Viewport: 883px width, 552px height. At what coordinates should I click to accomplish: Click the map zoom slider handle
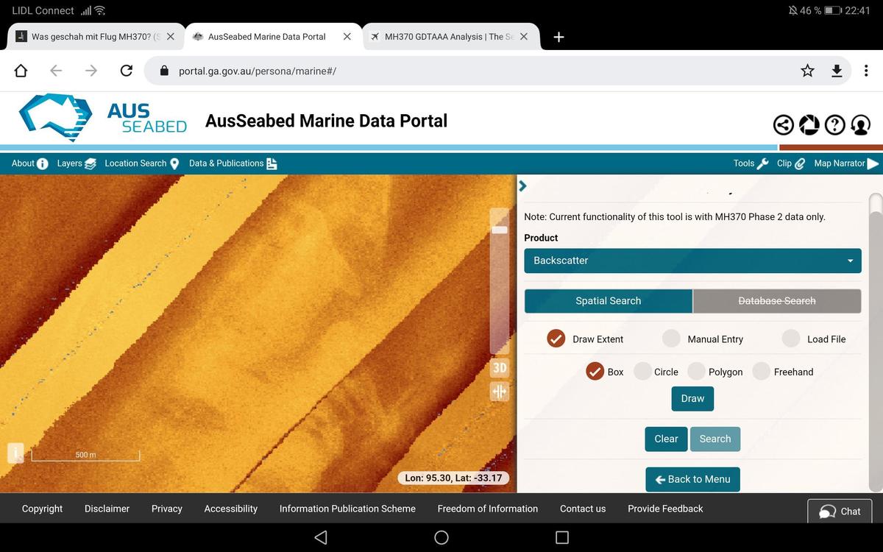click(x=500, y=230)
